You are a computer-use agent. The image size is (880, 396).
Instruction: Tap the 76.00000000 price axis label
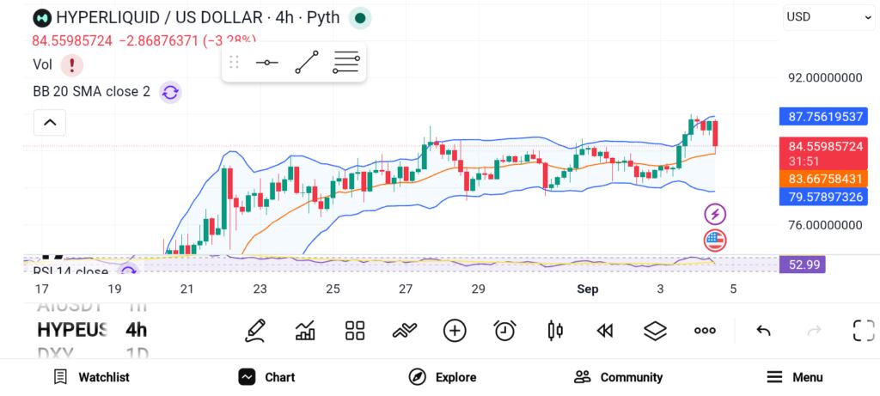tap(826, 225)
